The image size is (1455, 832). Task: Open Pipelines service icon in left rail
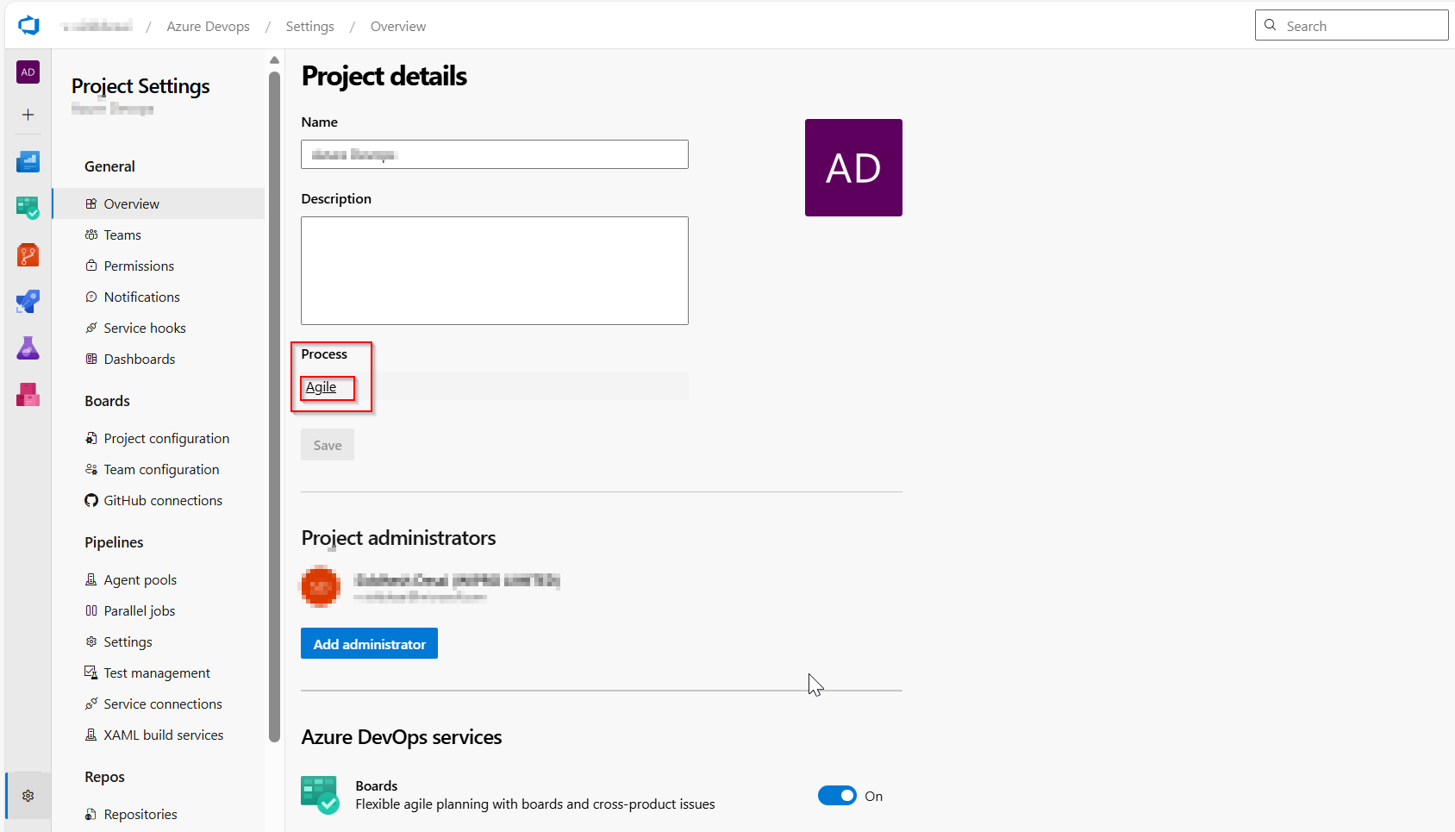pos(28,302)
